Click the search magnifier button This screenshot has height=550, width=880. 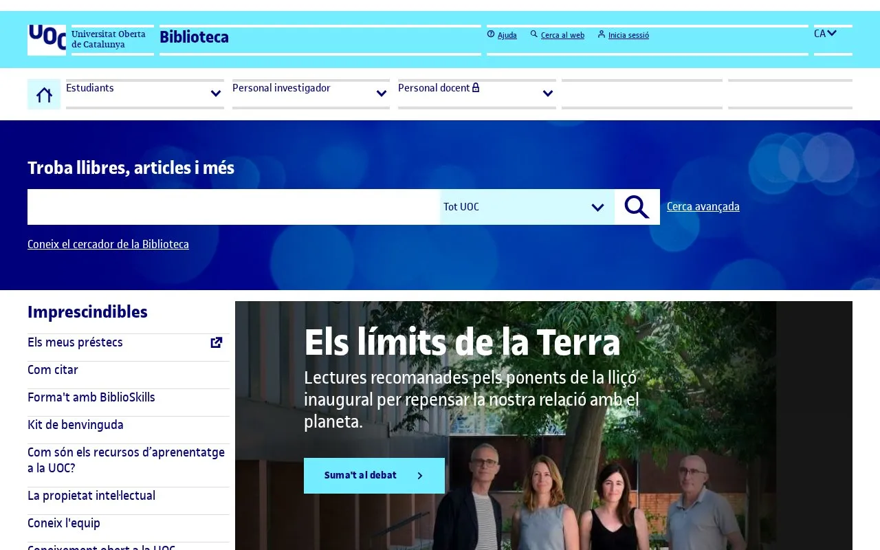[x=637, y=207]
